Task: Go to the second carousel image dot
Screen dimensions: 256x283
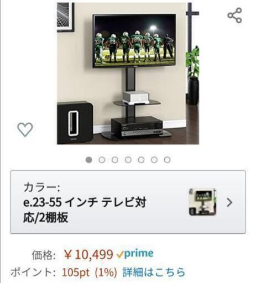Action: click(x=102, y=160)
